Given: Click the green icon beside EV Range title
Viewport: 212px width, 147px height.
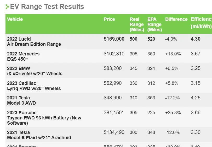Looking at the screenshot, I should click(x=7, y=7).
